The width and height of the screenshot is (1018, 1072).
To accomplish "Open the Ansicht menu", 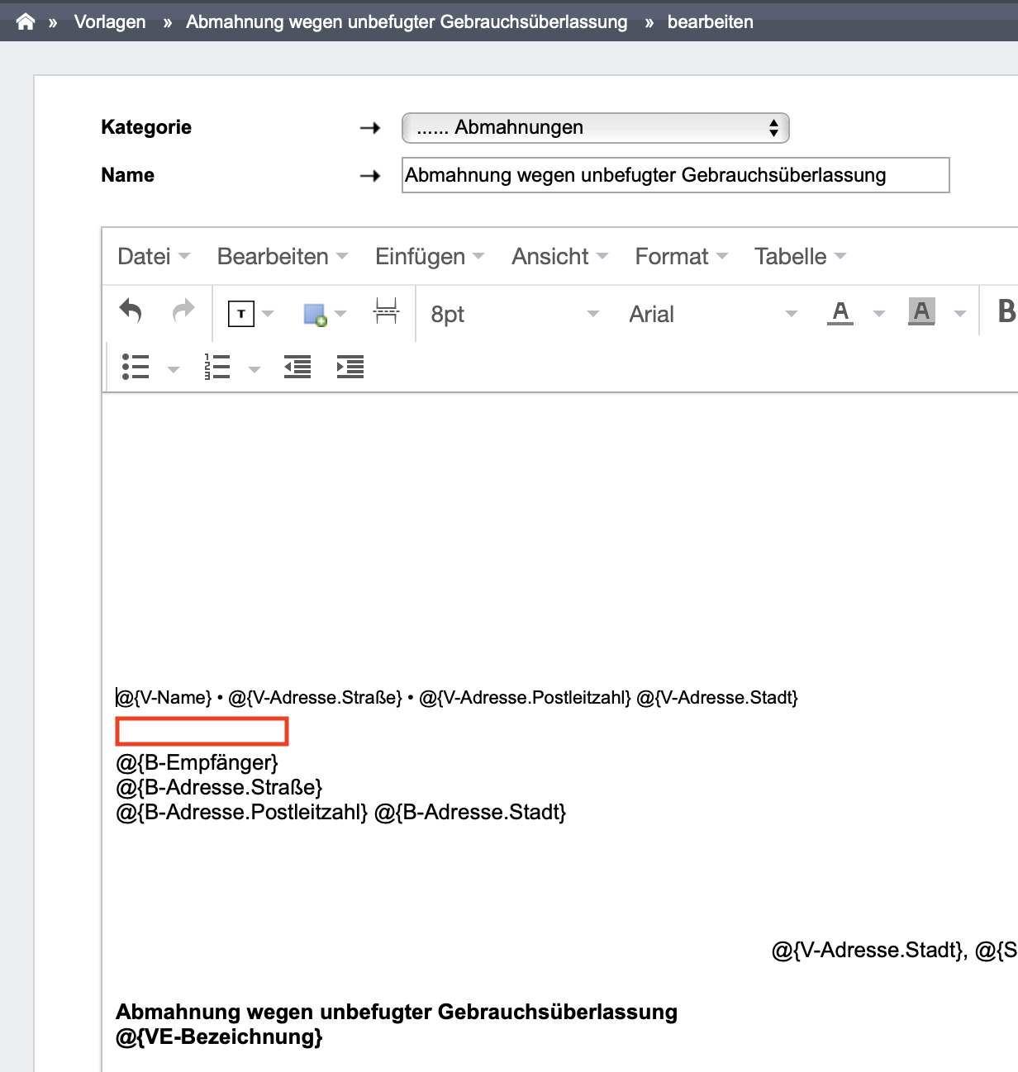I will coord(559,257).
